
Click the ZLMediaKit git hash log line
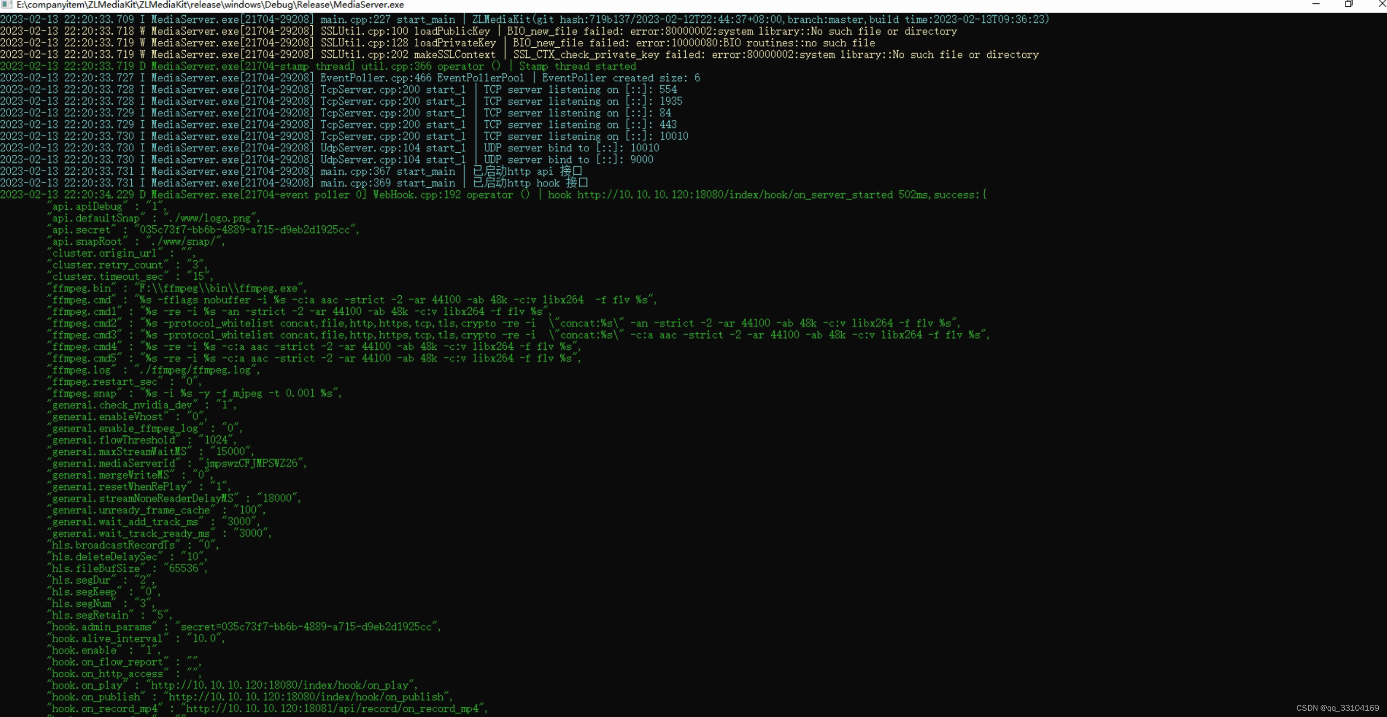pyautogui.click(x=524, y=19)
